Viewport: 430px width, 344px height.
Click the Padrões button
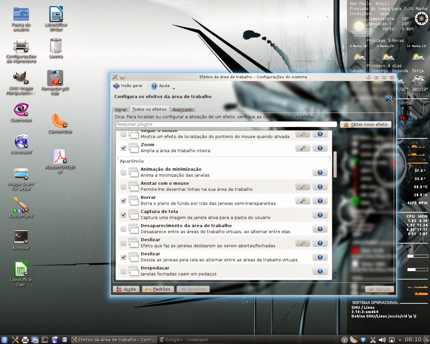click(x=158, y=289)
